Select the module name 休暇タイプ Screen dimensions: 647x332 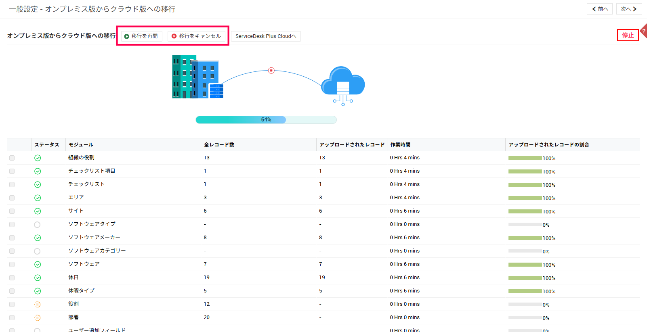click(81, 291)
